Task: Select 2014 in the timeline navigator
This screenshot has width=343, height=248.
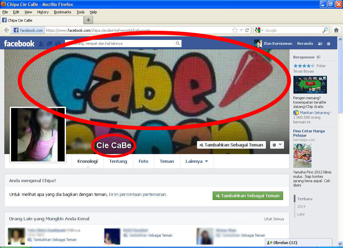Action: (301, 207)
